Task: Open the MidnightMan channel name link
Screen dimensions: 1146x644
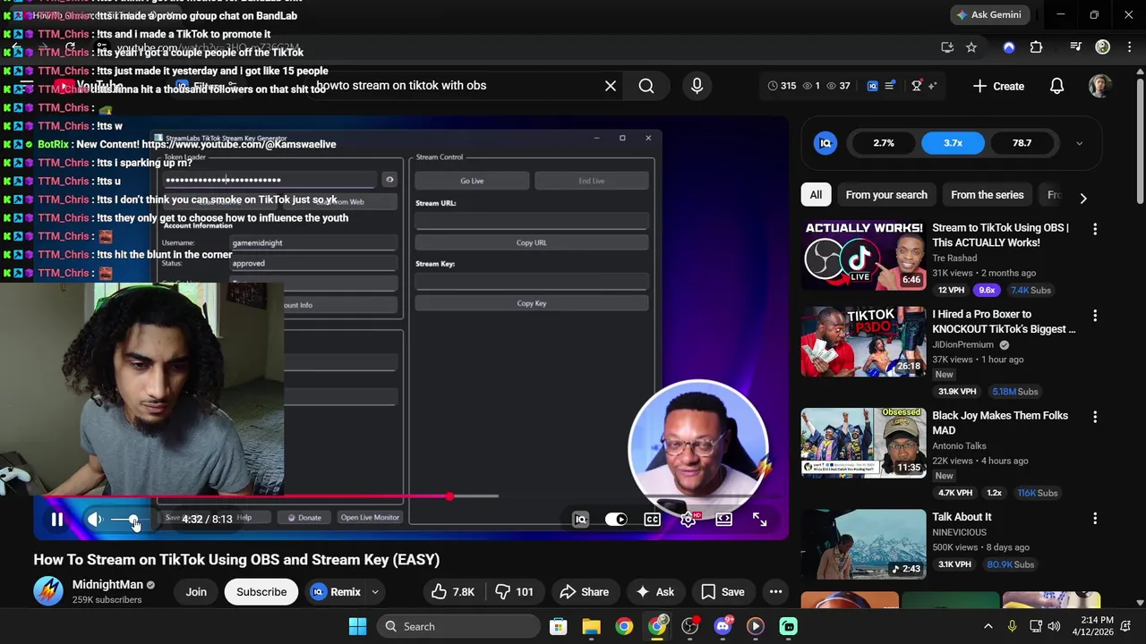Action: (x=107, y=584)
